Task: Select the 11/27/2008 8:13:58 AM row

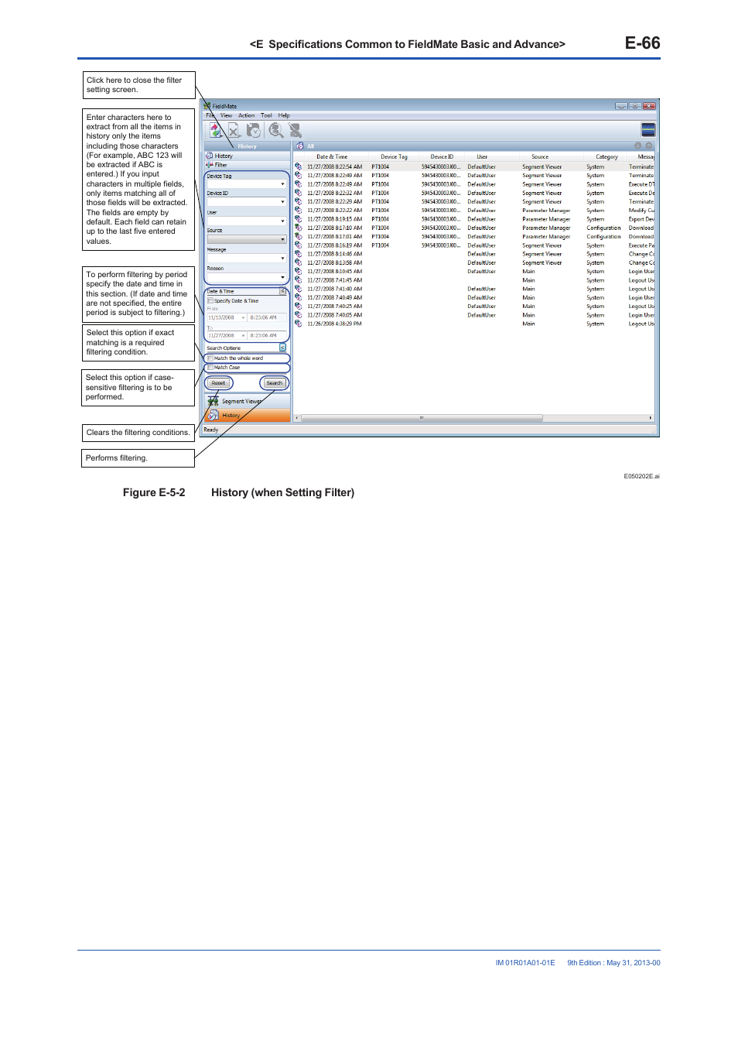Action: (473, 262)
